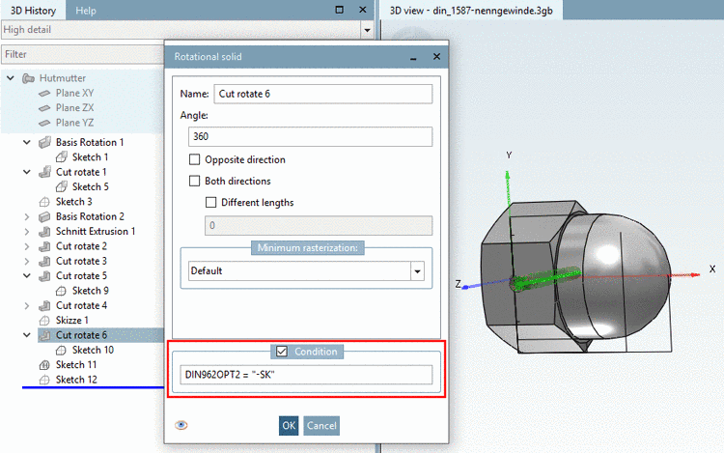Screen dimensions: 724x453
Task: Cancel the Rotational solid dialog
Action: (321, 425)
